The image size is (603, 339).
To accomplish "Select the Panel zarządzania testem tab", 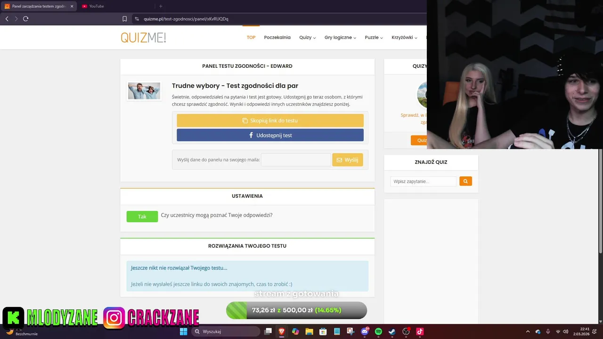I will click(x=39, y=6).
